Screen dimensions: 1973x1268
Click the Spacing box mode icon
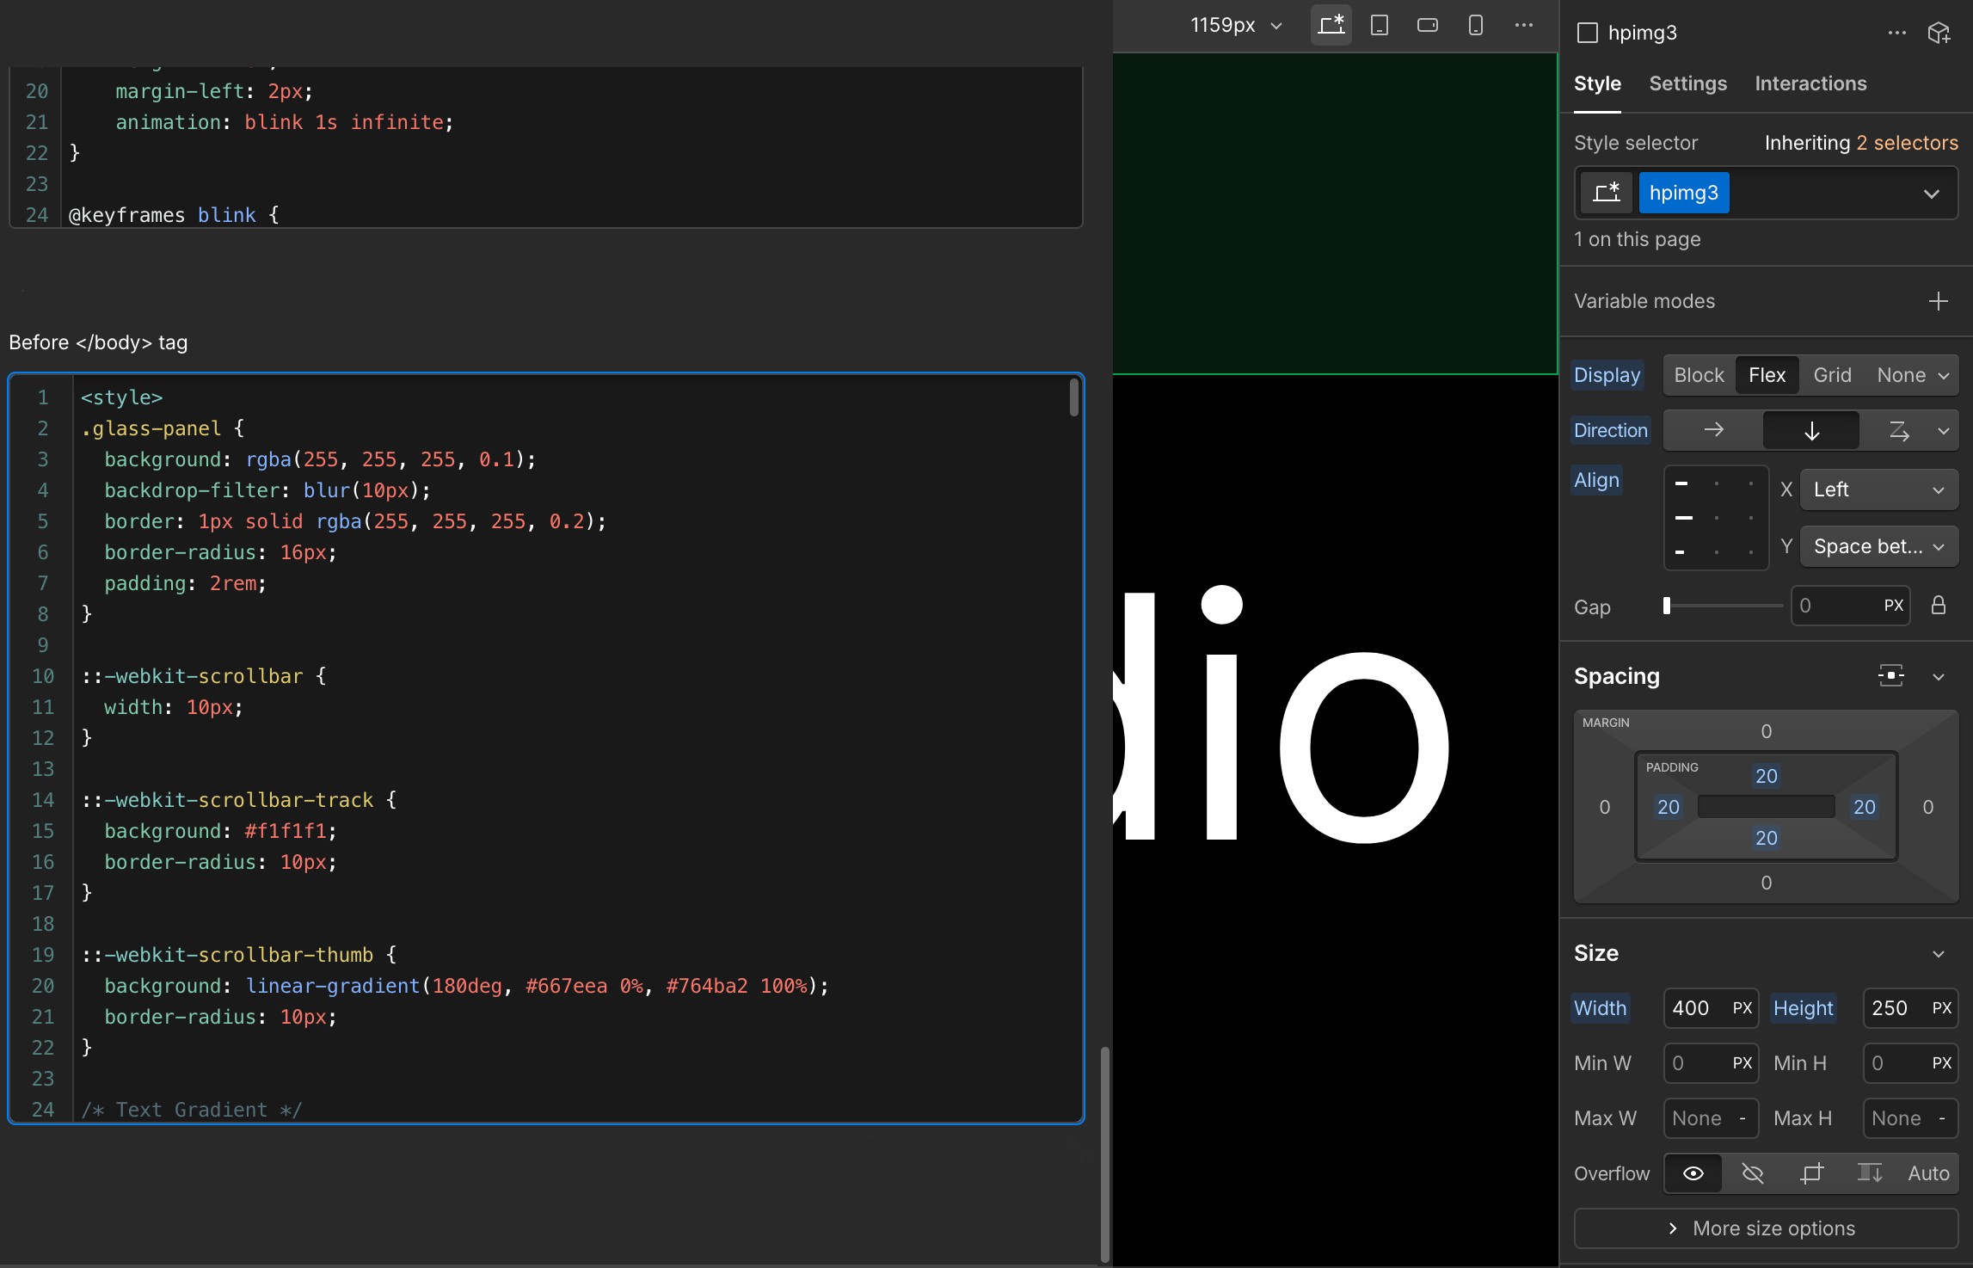[1890, 676]
